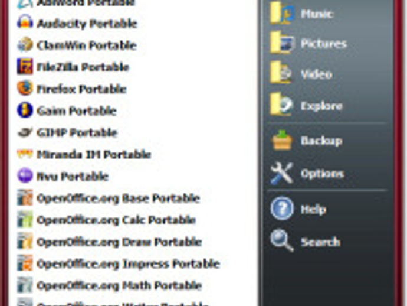Launch the OpenOffice.org Math Portable label
Viewport: 407px width, 306px height.
tap(119, 286)
